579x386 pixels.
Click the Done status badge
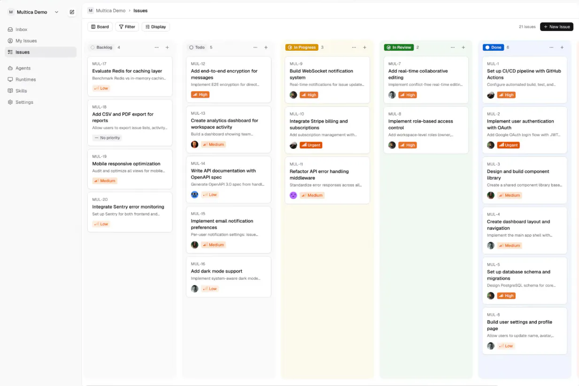click(x=493, y=47)
